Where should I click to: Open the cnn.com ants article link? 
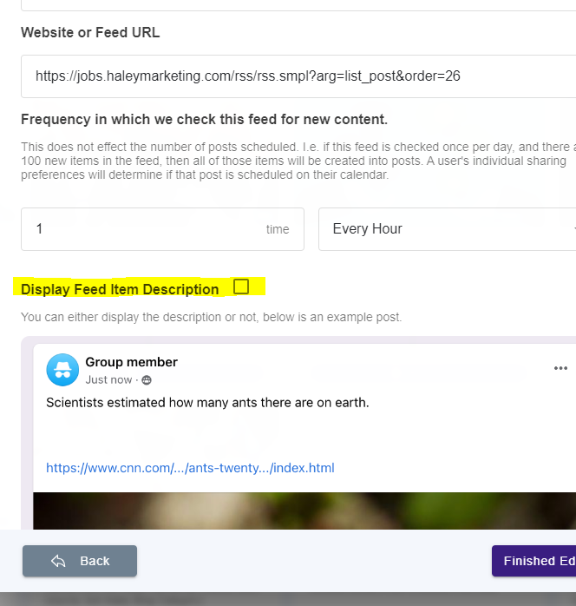click(190, 468)
